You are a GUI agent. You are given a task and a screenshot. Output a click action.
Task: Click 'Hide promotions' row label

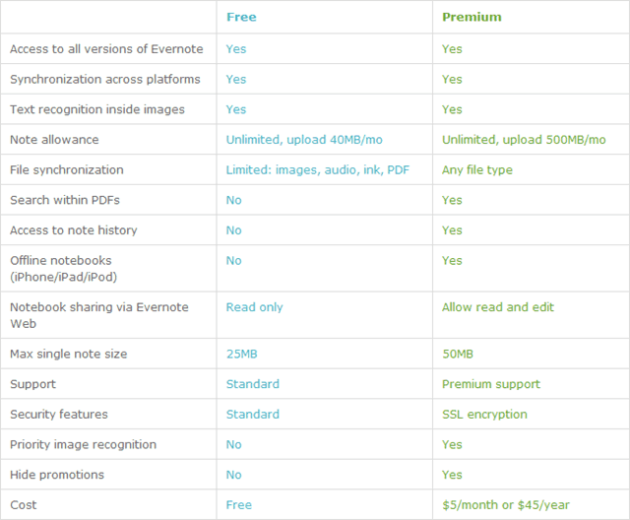57,475
